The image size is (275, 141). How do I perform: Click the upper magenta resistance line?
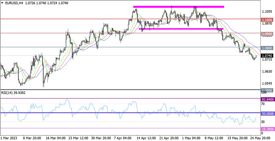(179, 7)
